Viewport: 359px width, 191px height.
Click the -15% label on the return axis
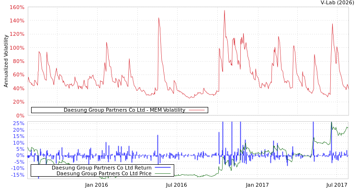pyautogui.click(x=17, y=175)
